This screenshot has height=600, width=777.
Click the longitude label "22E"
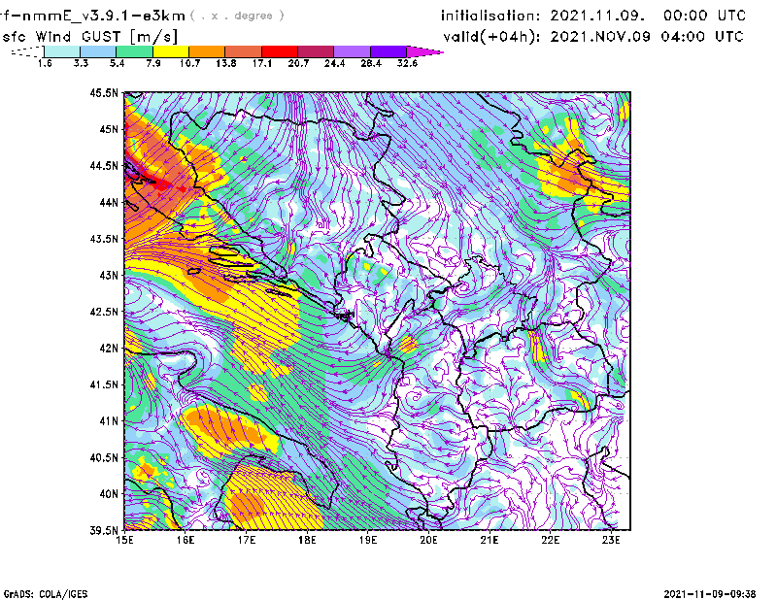(550, 540)
